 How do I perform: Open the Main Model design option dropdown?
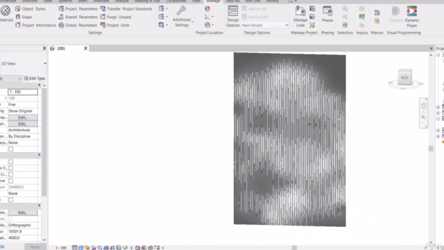pyautogui.click(x=265, y=25)
